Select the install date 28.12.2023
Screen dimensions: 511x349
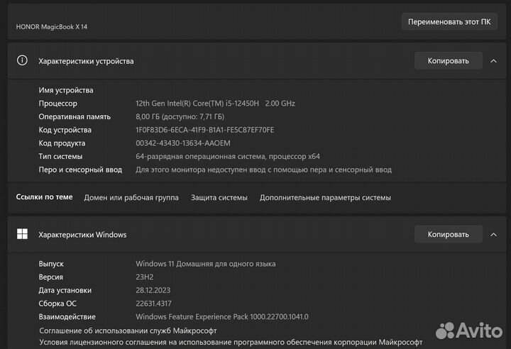(x=153, y=290)
